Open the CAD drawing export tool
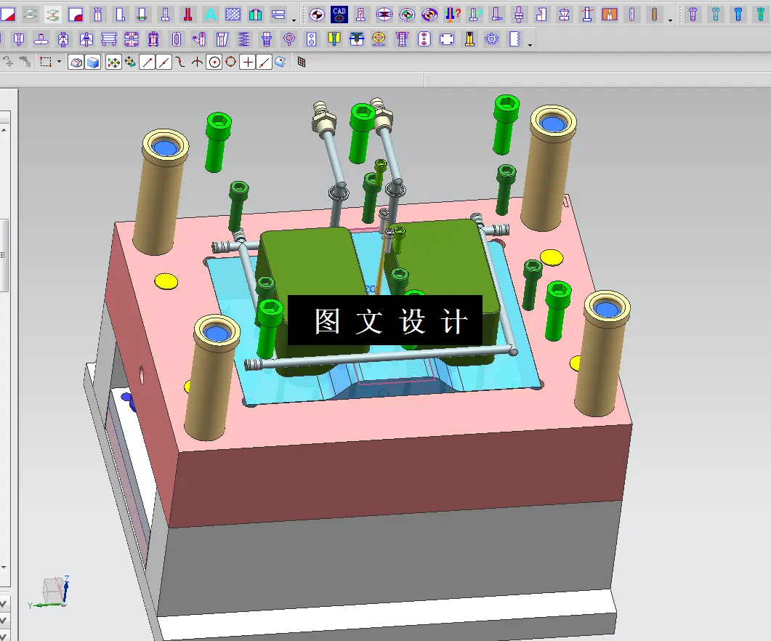 [337, 12]
